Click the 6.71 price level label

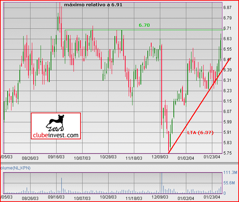(228, 28)
